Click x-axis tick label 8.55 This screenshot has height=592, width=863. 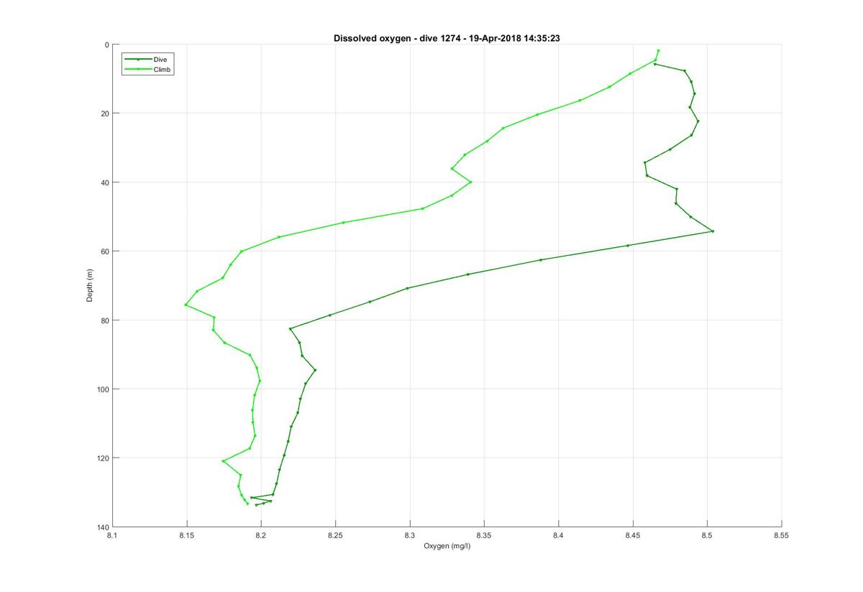tap(782, 535)
